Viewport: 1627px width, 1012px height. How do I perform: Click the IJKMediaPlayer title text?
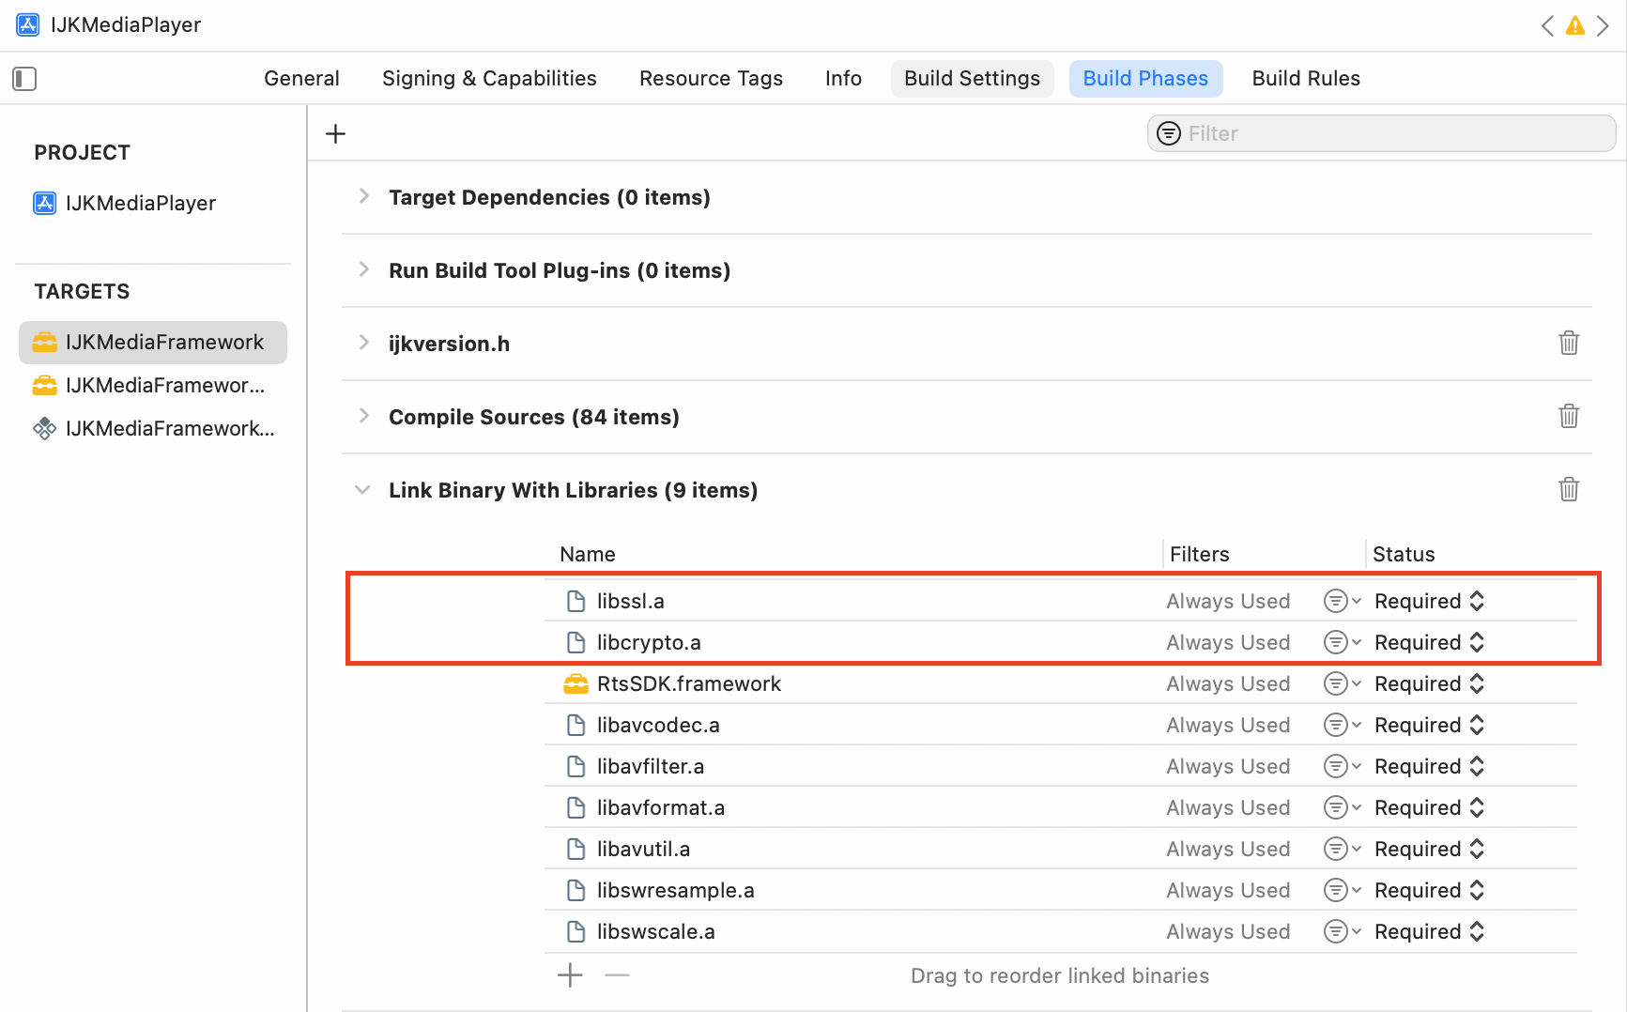pyautogui.click(x=126, y=24)
